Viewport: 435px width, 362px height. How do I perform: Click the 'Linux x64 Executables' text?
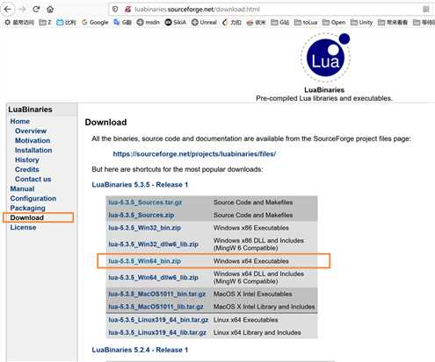(245, 320)
